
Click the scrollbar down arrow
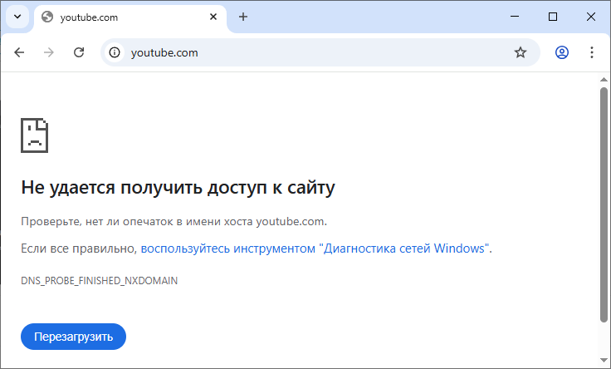pyautogui.click(x=604, y=362)
